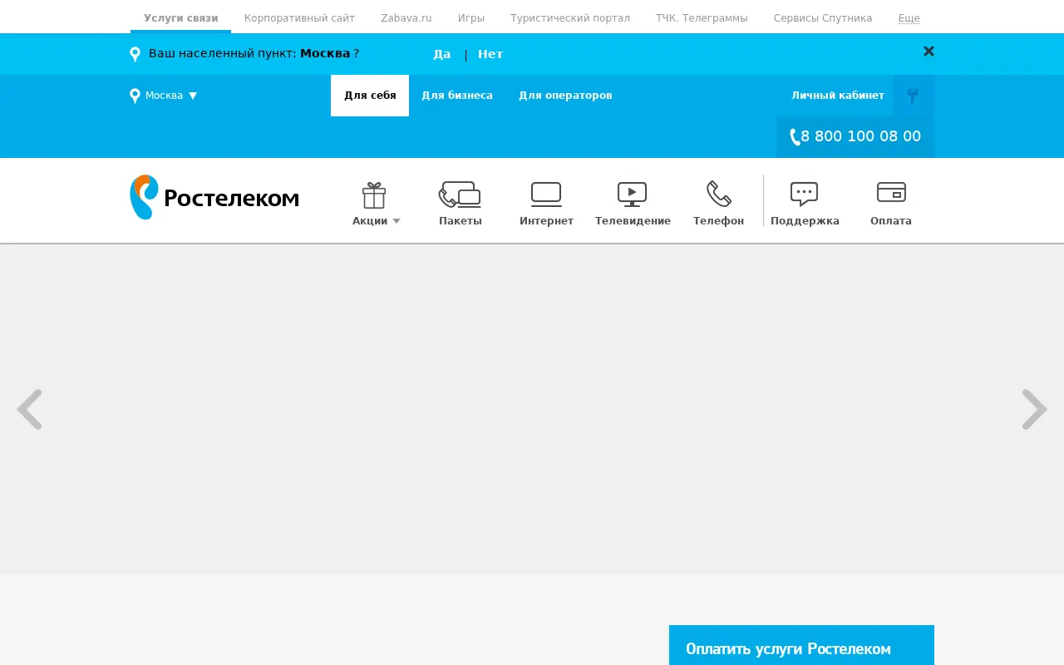This screenshot has height=665, width=1064.
Task: Click the Ростелеком logo
Action: [x=214, y=197]
